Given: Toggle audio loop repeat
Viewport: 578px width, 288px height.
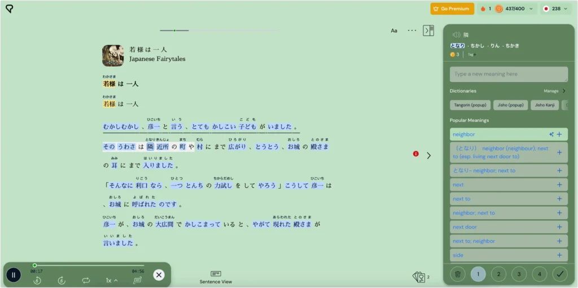Looking at the screenshot, I should tap(86, 281).
